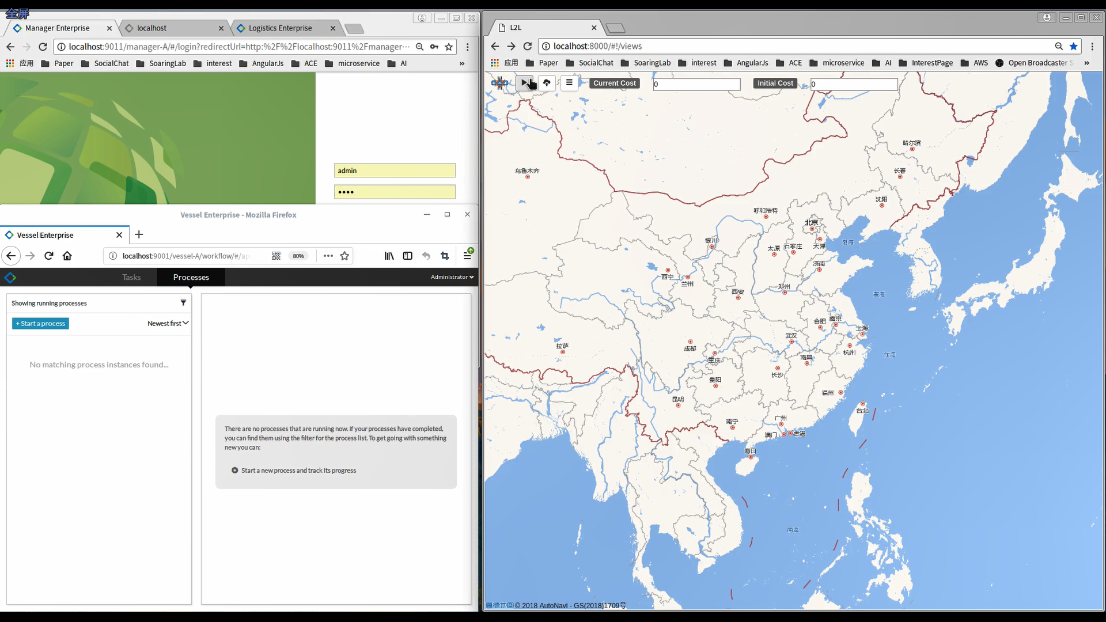Reload the L2L page in Chrome

pyautogui.click(x=527, y=46)
